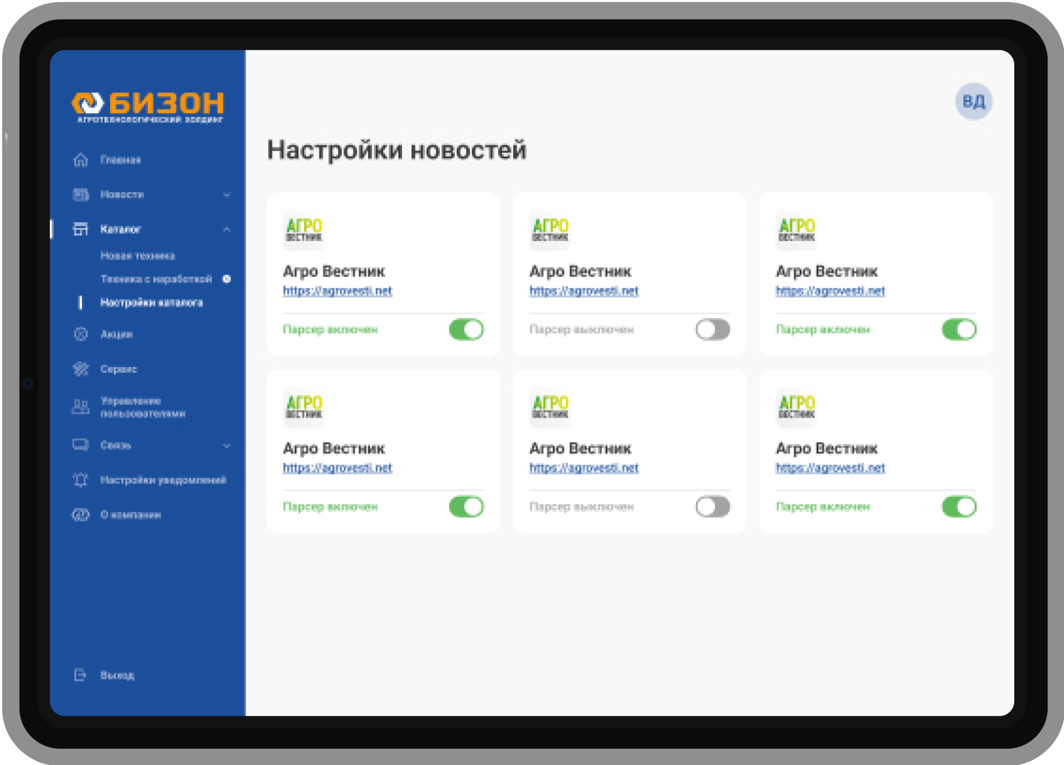Screen dimensions: 1064x765
Task: Click the Связь chat bubble icon
Action: pos(81,445)
